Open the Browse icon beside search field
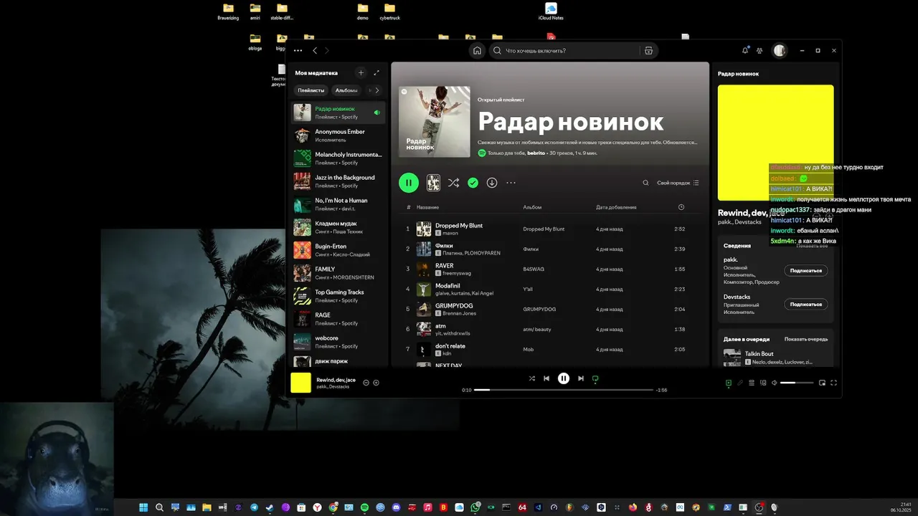918x516 pixels. pos(648,51)
